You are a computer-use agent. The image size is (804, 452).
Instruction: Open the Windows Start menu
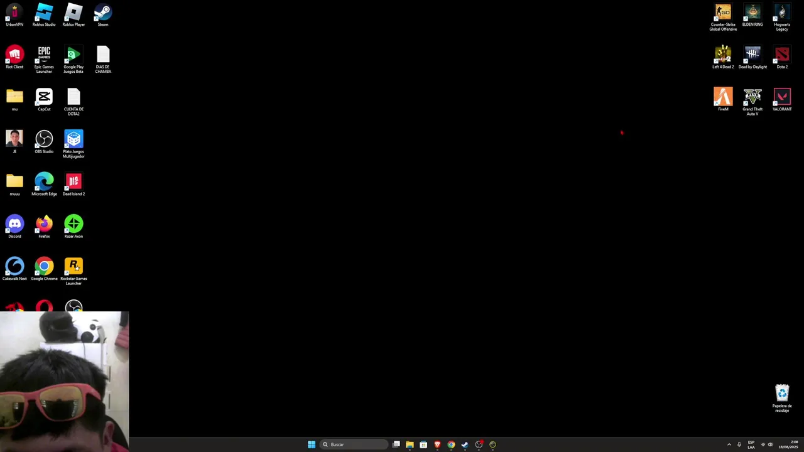[x=312, y=444]
